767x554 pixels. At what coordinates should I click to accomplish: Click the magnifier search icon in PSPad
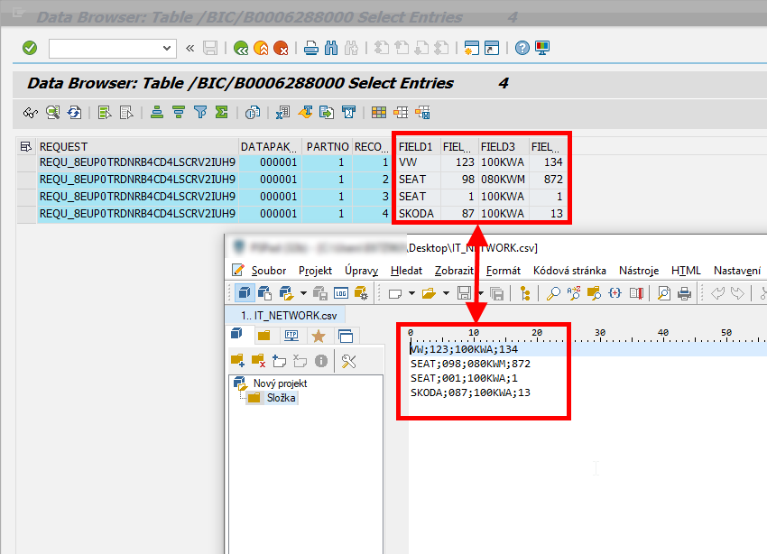pyautogui.click(x=553, y=293)
